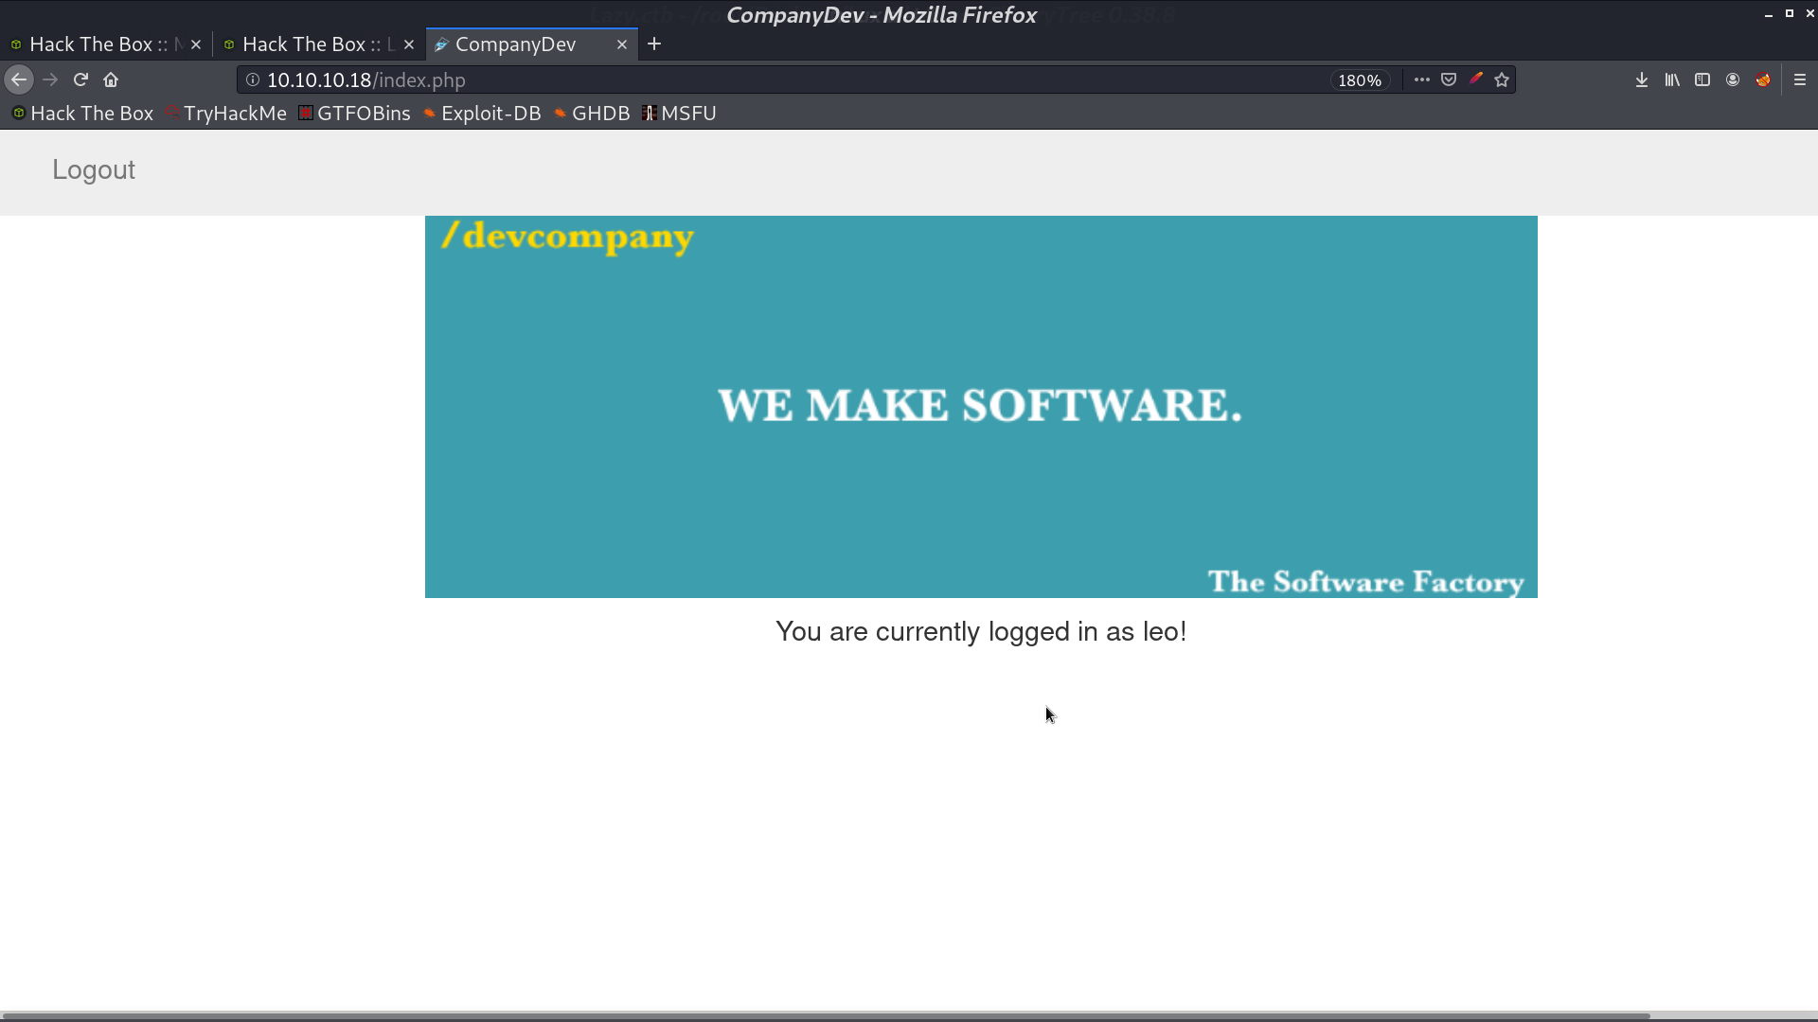Select the CompanyDev tab
The height and width of the screenshot is (1022, 1818).
point(516,44)
